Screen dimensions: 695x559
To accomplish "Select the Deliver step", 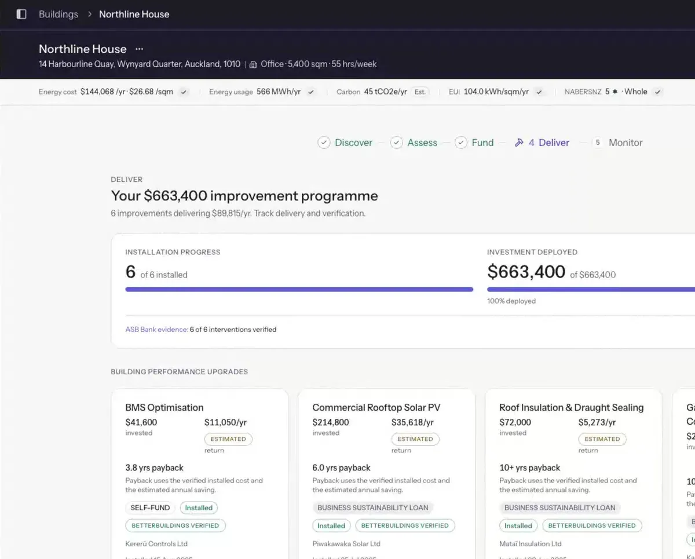I will pos(554,143).
